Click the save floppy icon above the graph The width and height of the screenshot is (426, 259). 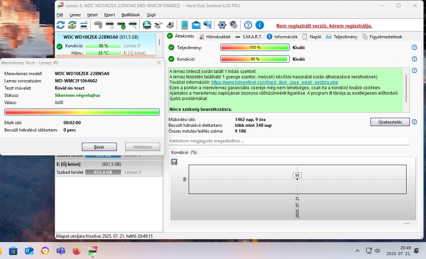point(174,162)
